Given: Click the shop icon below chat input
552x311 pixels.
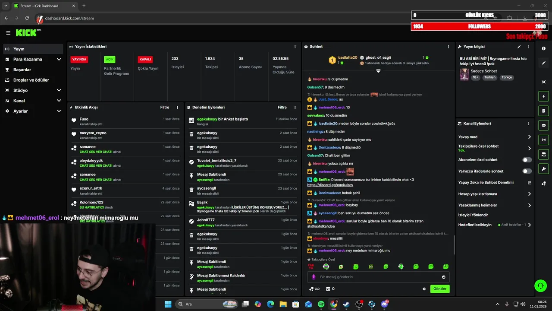Looking at the screenshot, I should [328, 289].
